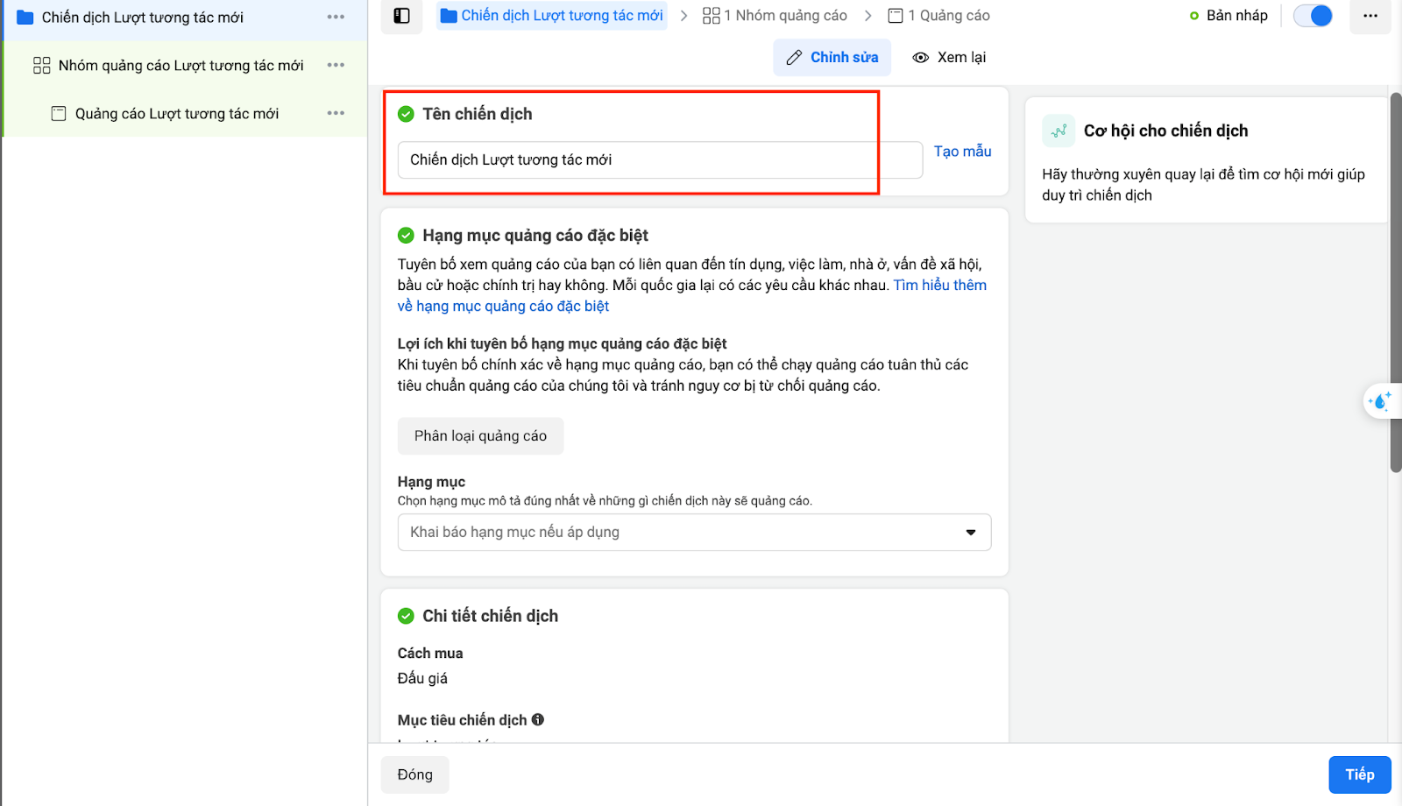This screenshot has width=1402, height=806.
Task: Click the vertical scrollbar on right edge
Action: (x=1395, y=282)
